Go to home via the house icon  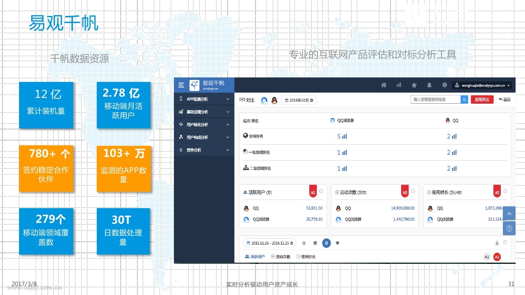(384, 85)
